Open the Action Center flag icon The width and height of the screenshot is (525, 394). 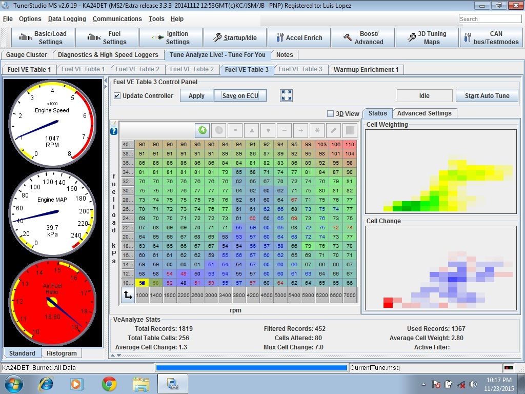(436, 384)
